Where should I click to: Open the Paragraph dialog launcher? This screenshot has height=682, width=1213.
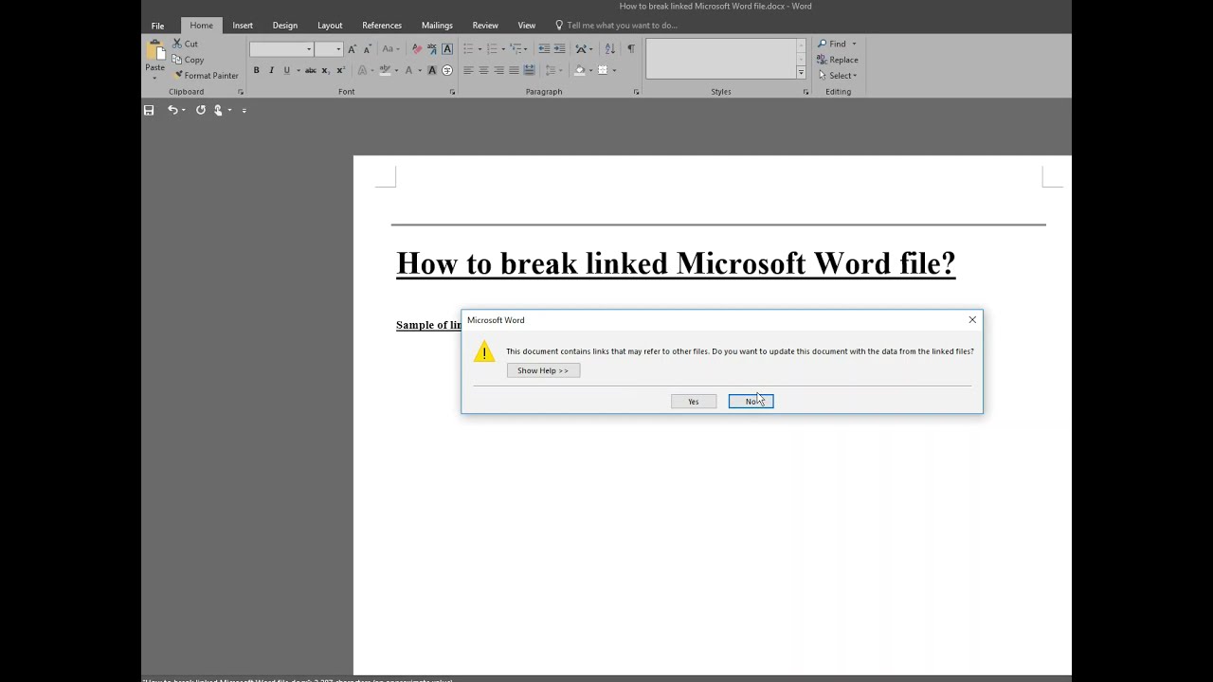tap(636, 92)
